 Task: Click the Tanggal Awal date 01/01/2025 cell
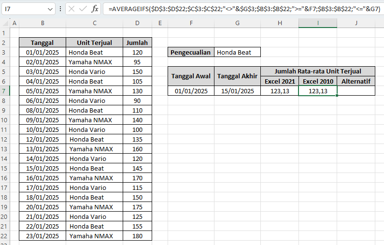click(x=191, y=91)
